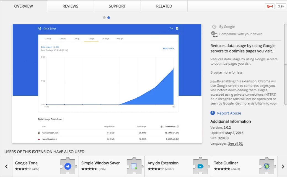Select the first screenshot carousel dot
This screenshot has height=177, width=287.
104,18
